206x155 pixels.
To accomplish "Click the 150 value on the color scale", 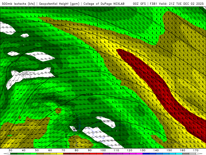I will tap(169, 150).
